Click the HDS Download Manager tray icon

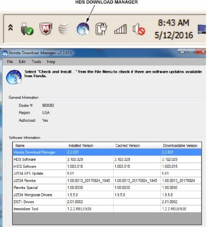pos(83,29)
